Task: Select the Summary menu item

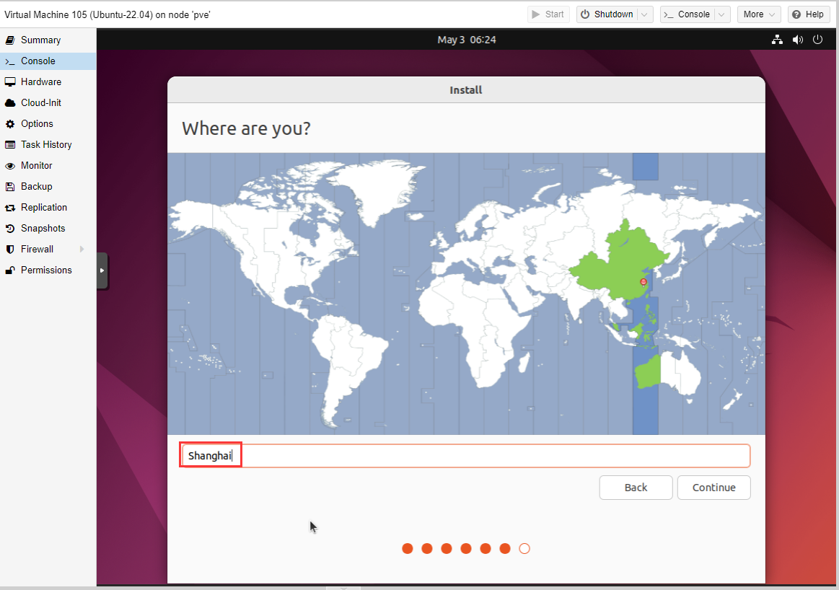Action: pos(40,40)
